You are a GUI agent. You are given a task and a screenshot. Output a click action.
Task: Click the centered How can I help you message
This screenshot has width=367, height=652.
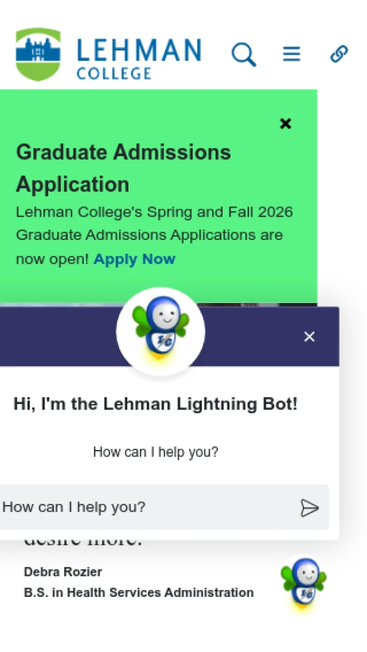point(155,452)
